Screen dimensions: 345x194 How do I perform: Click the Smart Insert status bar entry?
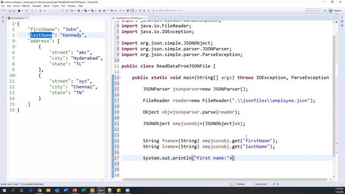(x=261, y=184)
